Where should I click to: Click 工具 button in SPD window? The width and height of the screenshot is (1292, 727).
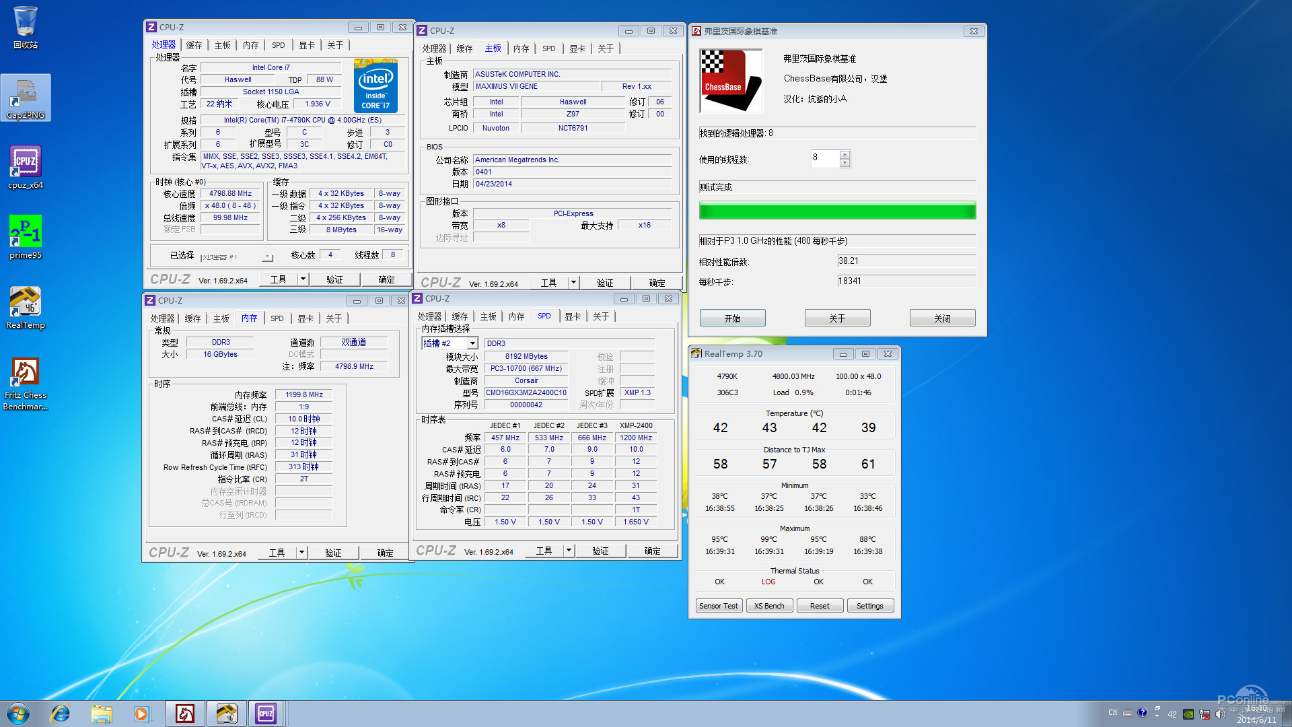point(544,551)
